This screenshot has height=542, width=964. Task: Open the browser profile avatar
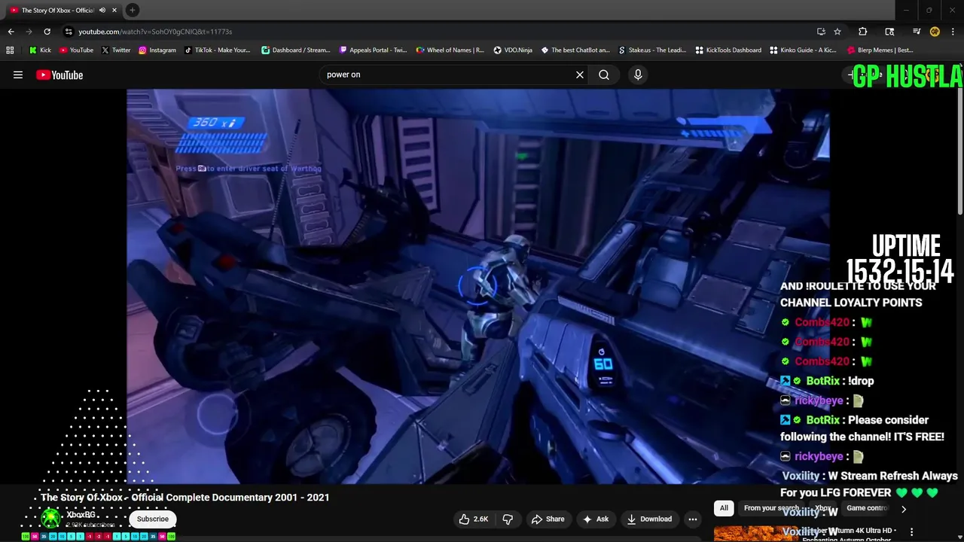[935, 32]
